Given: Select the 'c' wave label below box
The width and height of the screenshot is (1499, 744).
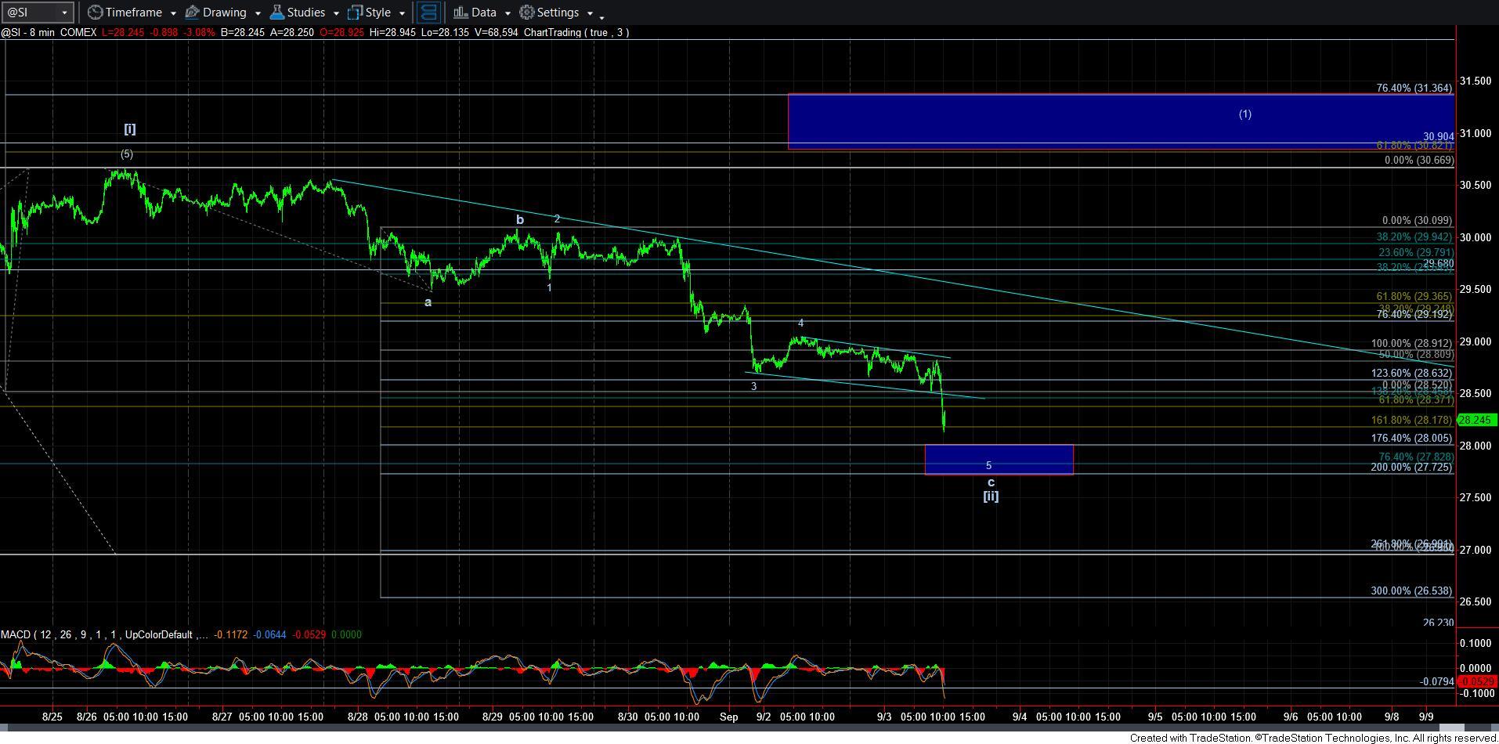Looking at the screenshot, I should pos(991,482).
